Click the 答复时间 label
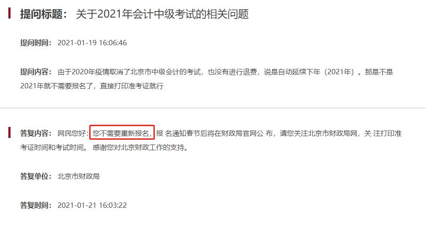 36,205
